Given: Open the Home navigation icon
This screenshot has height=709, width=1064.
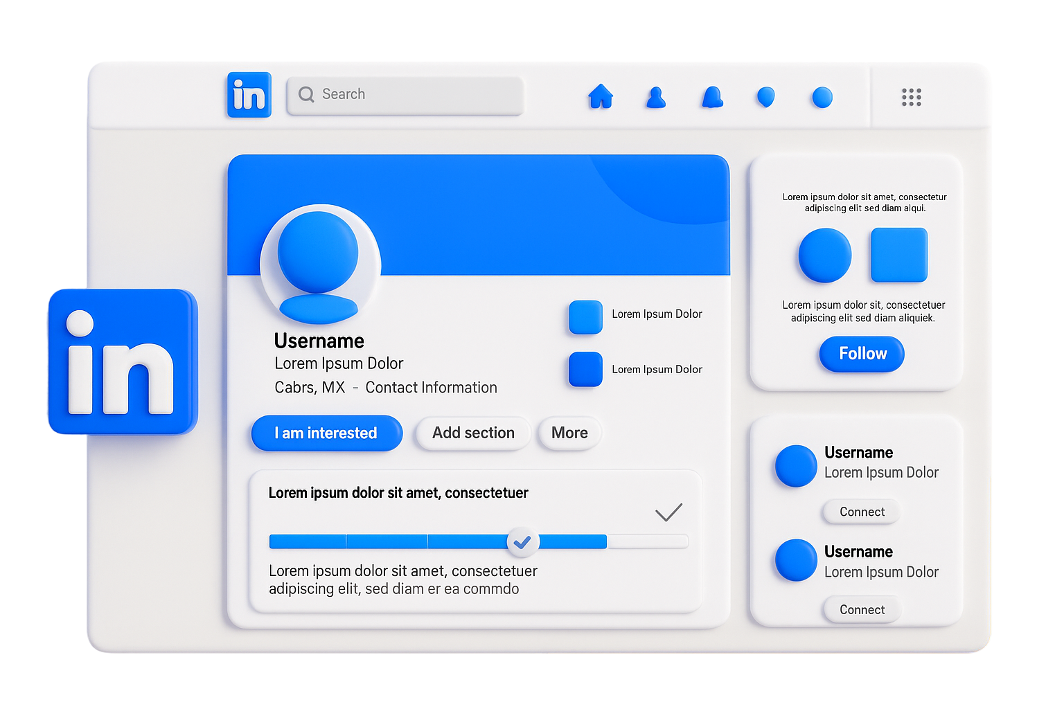Looking at the screenshot, I should 600,98.
